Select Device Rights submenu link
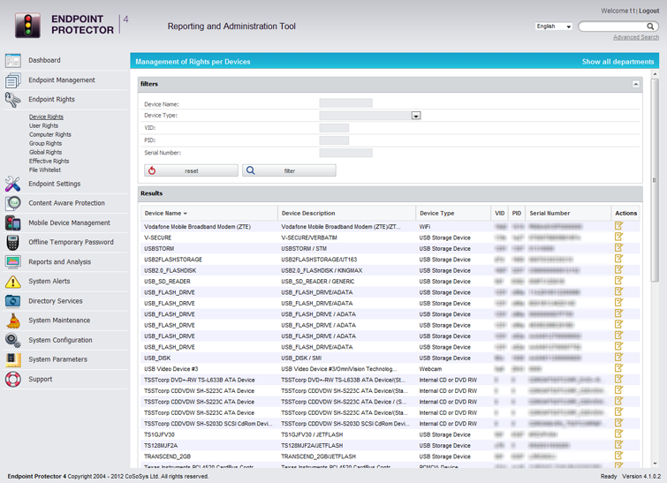 coord(46,117)
